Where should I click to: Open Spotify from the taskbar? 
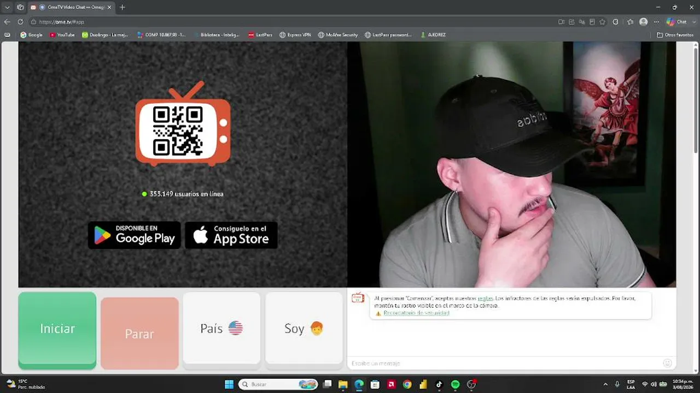coord(455,384)
